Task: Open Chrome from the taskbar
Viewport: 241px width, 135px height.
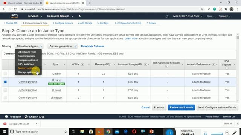Action: [108, 132]
